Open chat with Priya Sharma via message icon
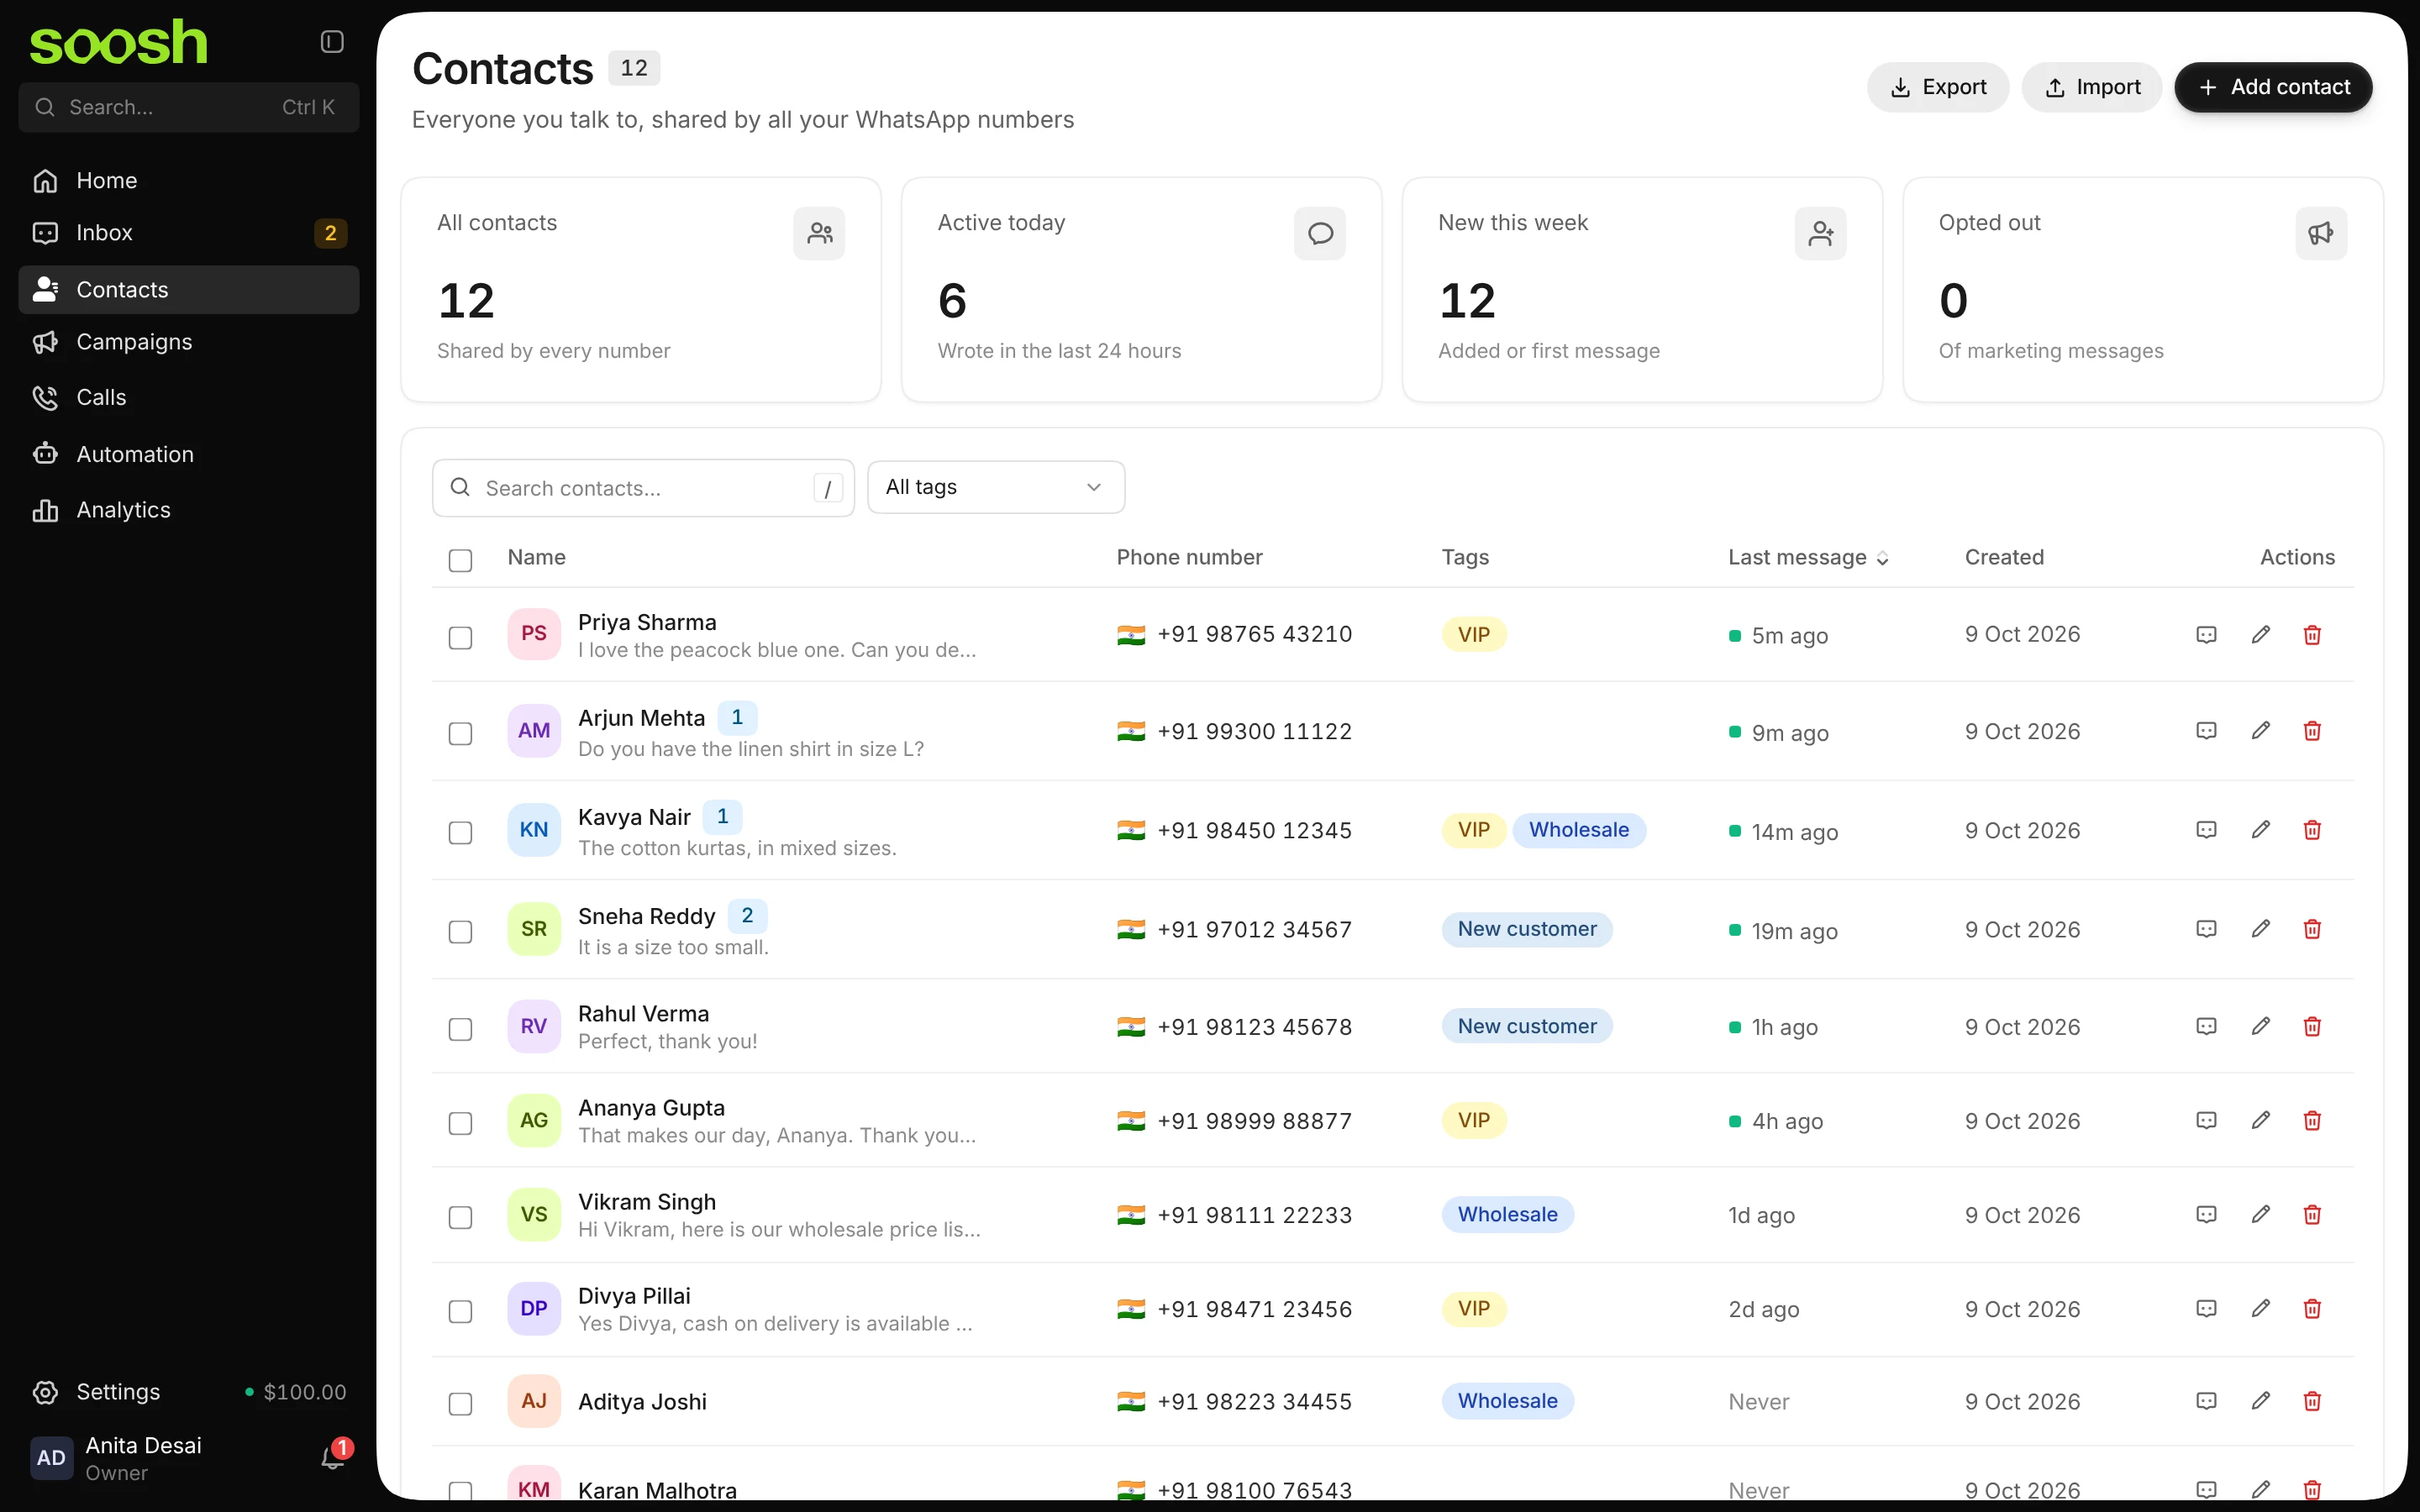The height and width of the screenshot is (1512, 2420). click(x=2206, y=635)
